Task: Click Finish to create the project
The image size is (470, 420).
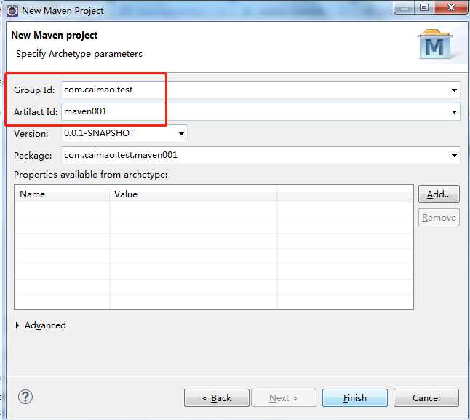Action: [x=355, y=398]
